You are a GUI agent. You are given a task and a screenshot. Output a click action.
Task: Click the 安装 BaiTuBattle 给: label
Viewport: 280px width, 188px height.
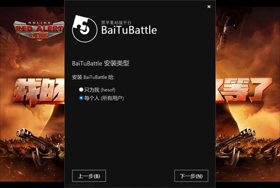[93, 77]
